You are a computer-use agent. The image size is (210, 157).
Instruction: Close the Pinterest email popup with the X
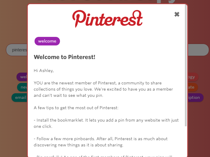pos(177,14)
